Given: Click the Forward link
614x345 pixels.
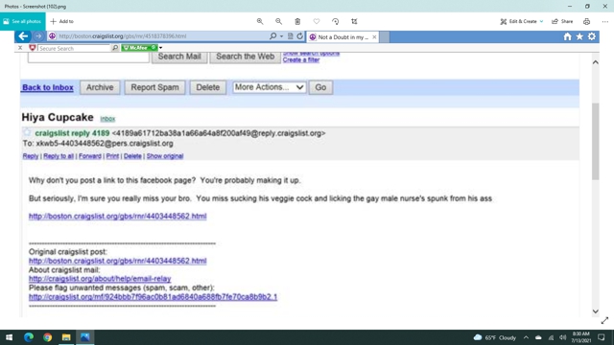Looking at the screenshot, I should point(89,156).
